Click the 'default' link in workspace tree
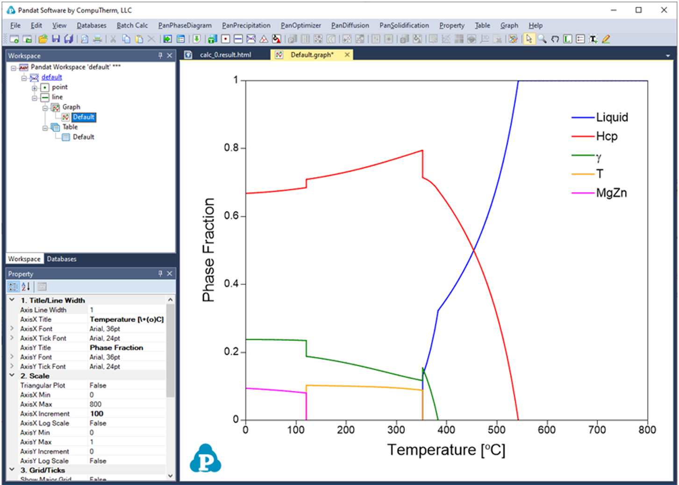 (51, 77)
